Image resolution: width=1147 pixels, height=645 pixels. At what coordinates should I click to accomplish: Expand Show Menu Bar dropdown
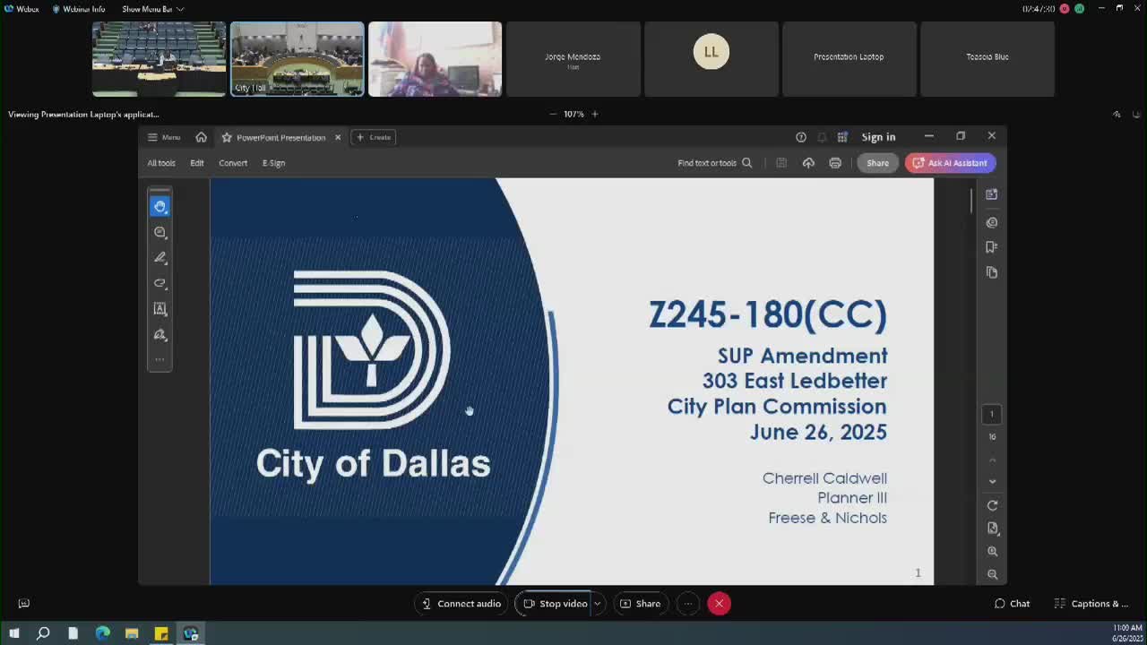[x=152, y=9]
